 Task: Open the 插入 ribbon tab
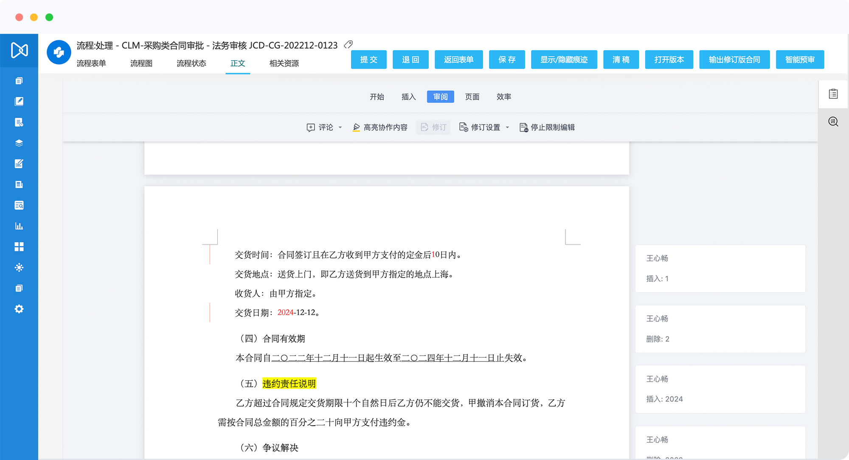pyautogui.click(x=408, y=97)
